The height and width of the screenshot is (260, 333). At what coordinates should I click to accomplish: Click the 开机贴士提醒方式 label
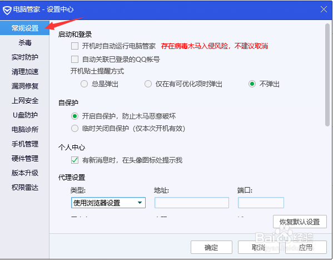97,71
